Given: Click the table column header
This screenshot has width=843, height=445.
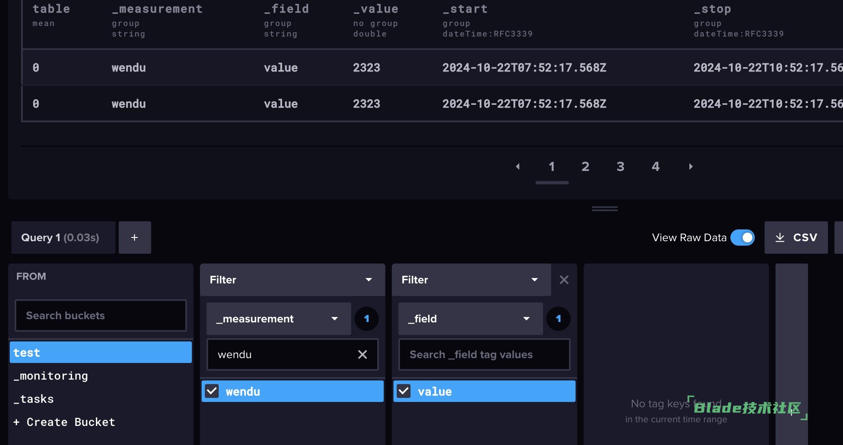Looking at the screenshot, I should pos(51,9).
